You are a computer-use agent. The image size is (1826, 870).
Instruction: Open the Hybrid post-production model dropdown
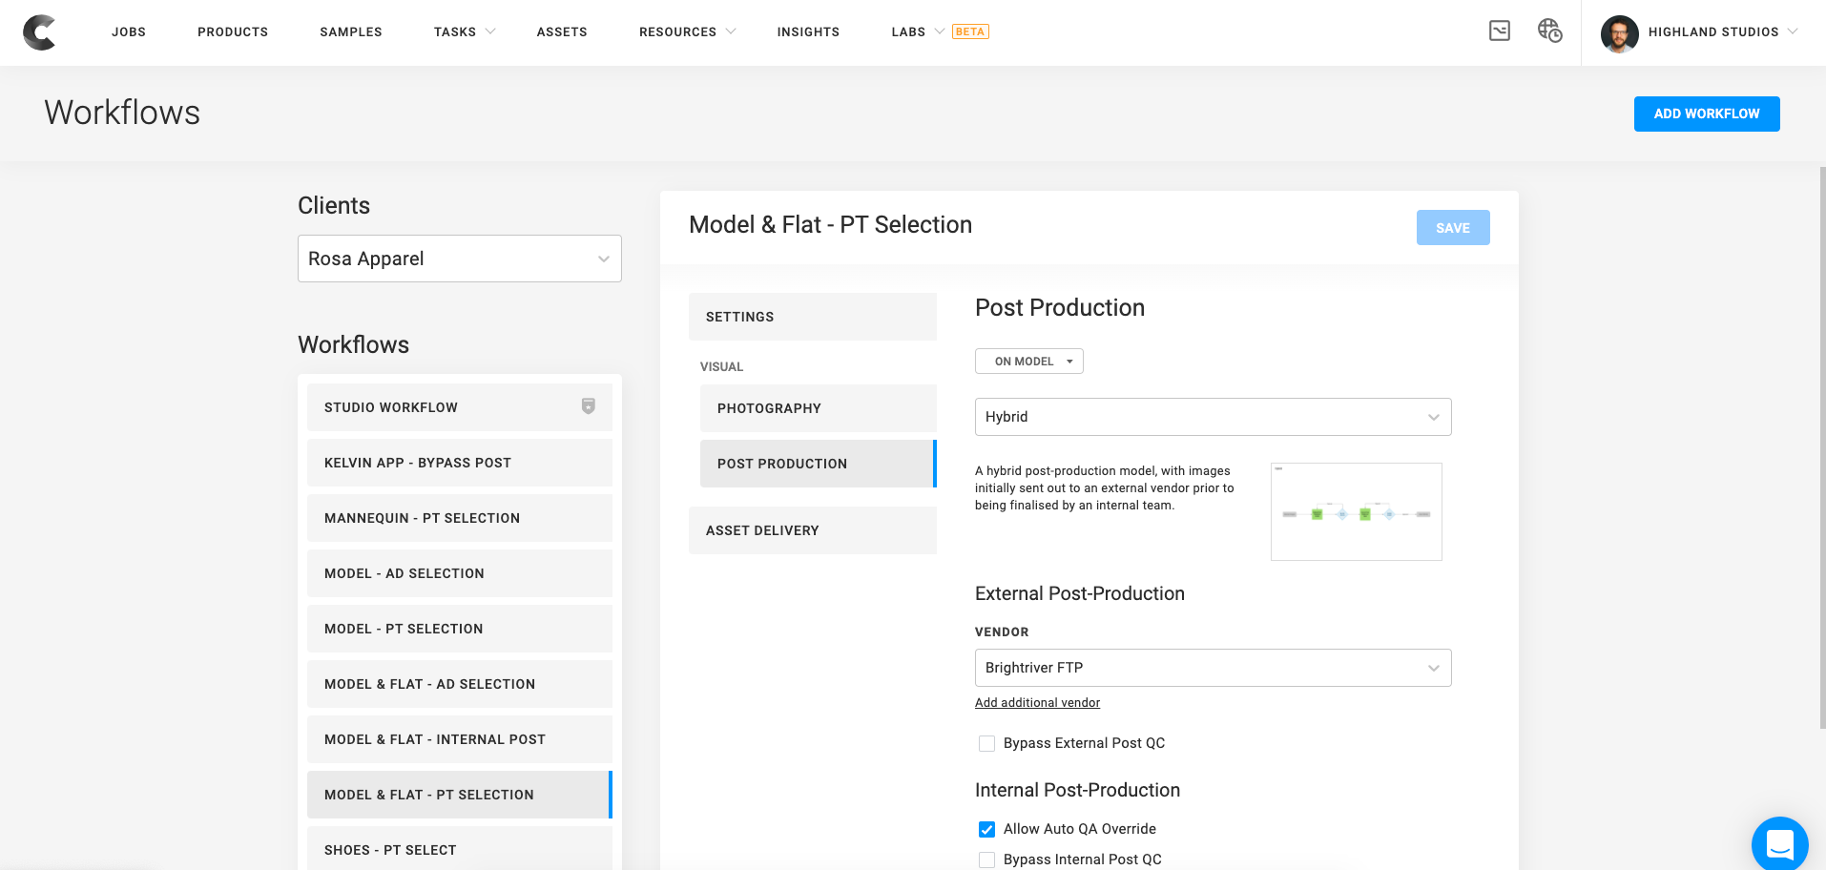(1213, 417)
